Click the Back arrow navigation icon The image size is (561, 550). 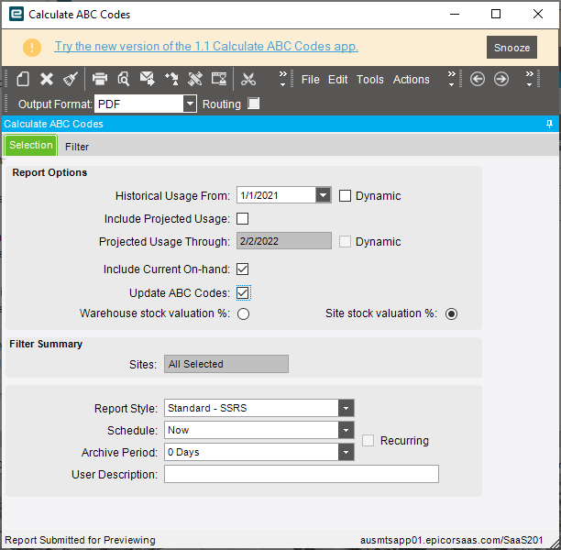click(x=478, y=79)
